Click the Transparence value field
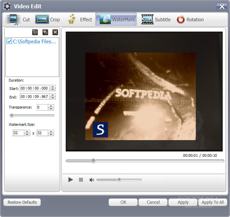This screenshot has height=217, width=230. pyautogui.click(x=42, y=107)
